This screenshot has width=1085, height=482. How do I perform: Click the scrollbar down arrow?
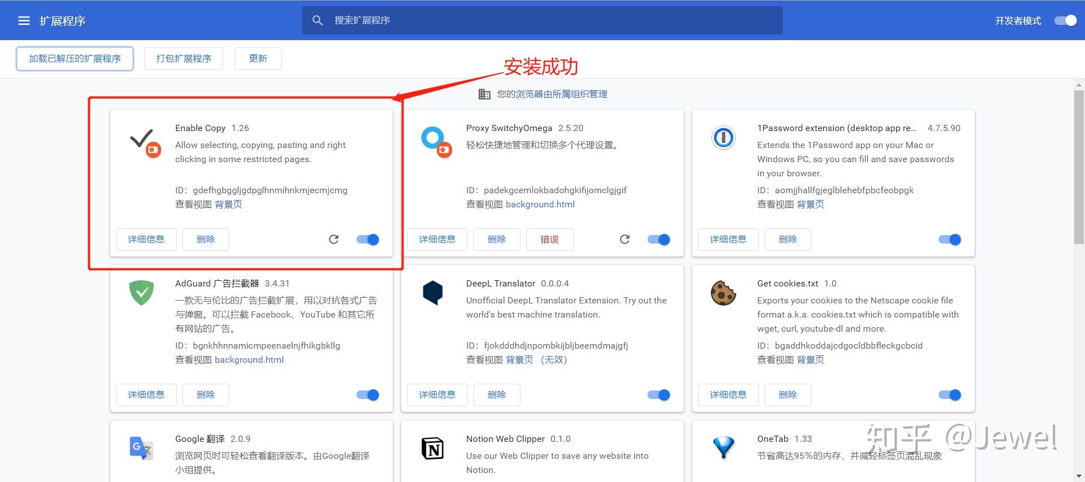click(1079, 476)
